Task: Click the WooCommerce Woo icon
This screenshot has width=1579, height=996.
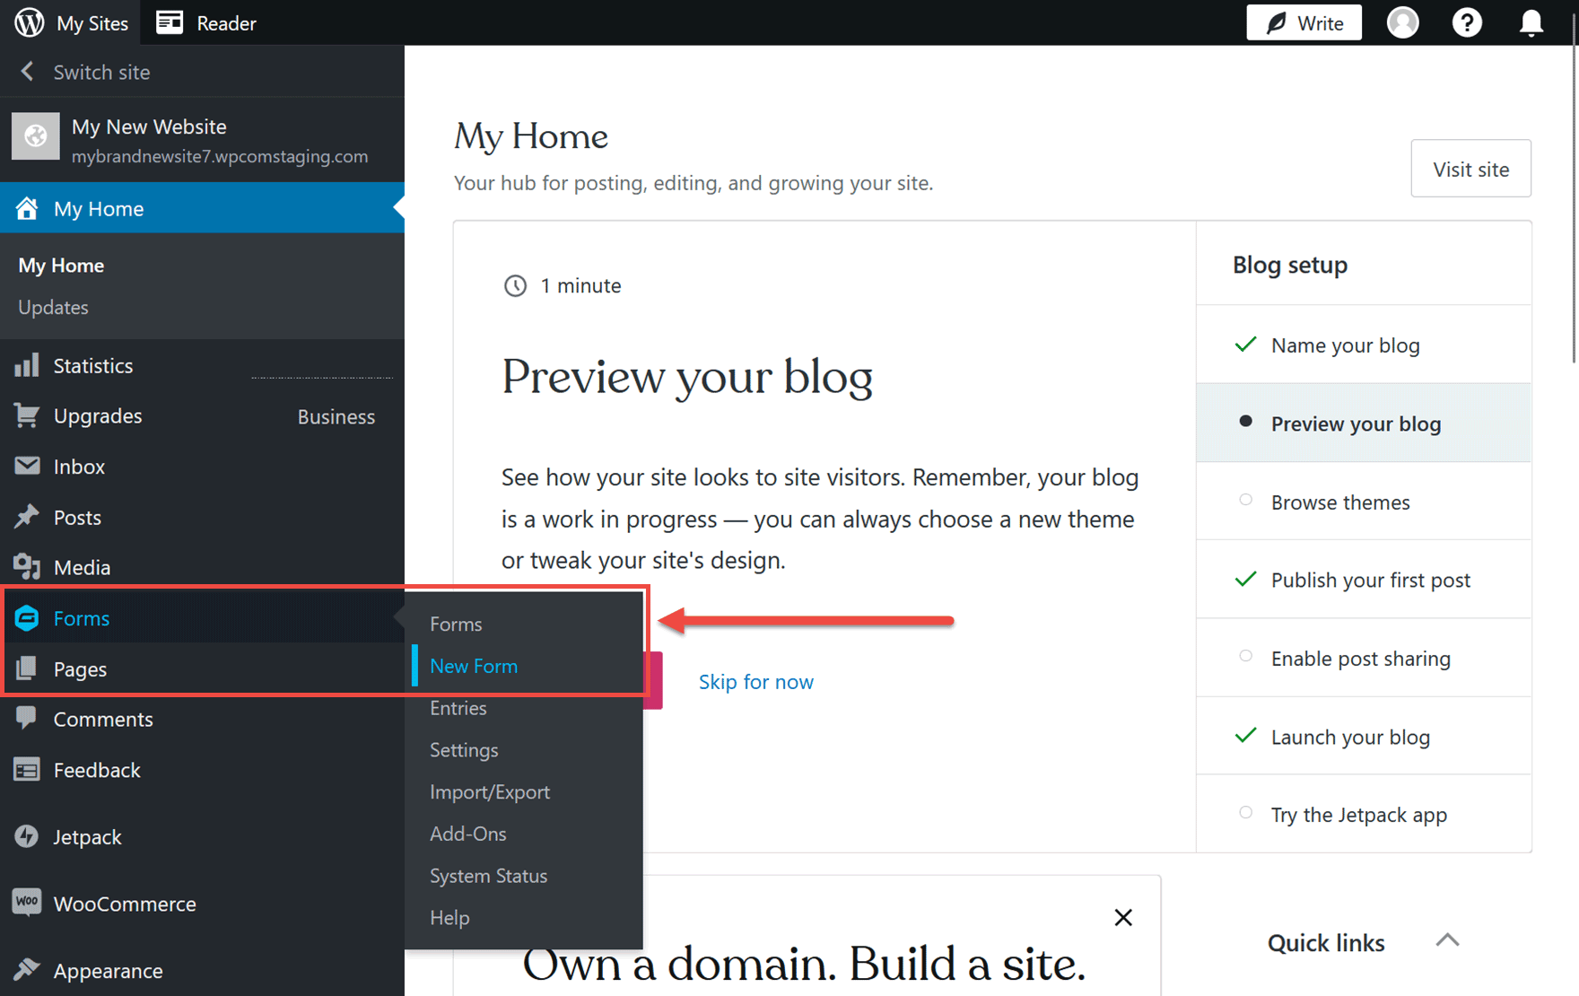Action: pyautogui.click(x=27, y=903)
